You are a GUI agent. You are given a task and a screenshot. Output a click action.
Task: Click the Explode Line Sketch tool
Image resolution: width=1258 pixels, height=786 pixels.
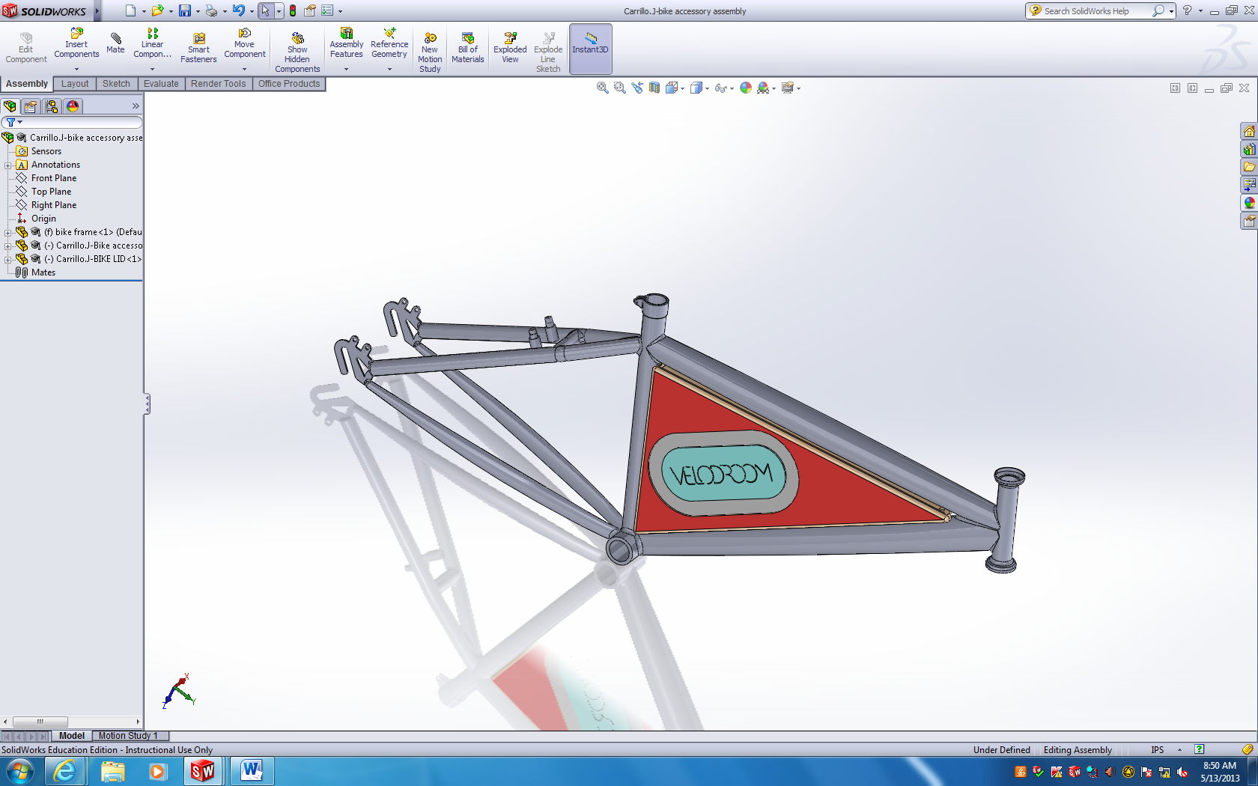pos(548,52)
